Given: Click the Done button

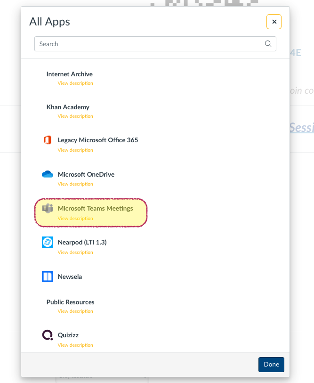Looking at the screenshot, I should click(271, 364).
